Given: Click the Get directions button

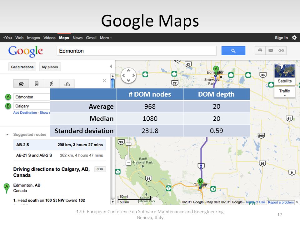Looking at the screenshot, I should (x=22, y=67).
